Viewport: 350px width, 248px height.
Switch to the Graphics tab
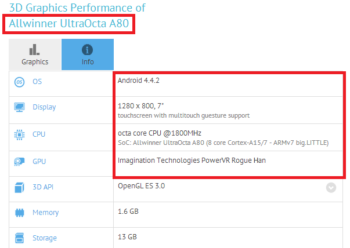pos(35,54)
